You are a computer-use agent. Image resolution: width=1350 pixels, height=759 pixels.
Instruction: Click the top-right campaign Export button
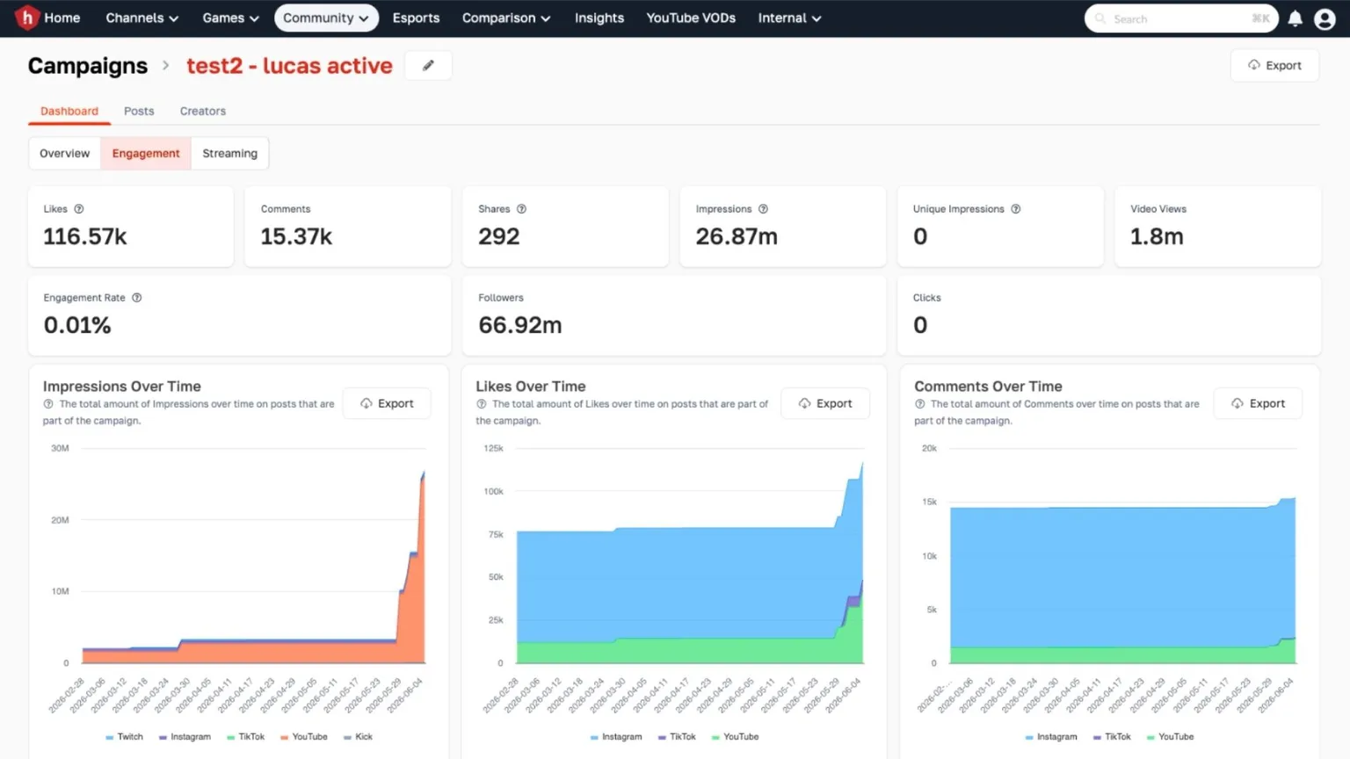pos(1274,65)
